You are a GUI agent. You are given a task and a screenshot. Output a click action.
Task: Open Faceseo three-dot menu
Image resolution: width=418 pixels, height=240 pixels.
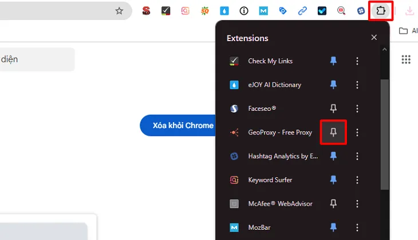pyautogui.click(x=357, y=109)
